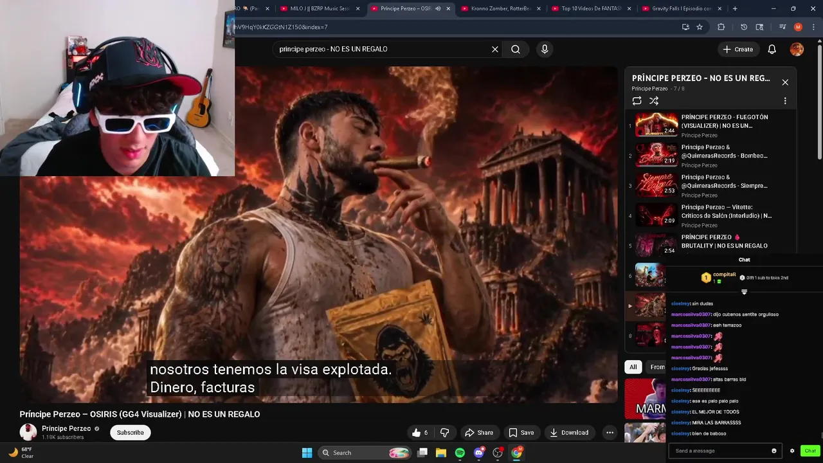Close the NO ES UN REGALO playlist panel
Viewport: 823px width, 463px height.
785,82
